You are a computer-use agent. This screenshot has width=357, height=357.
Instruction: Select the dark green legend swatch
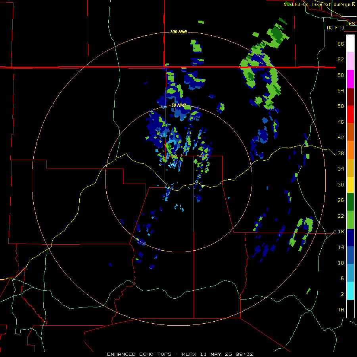[350, 202]
